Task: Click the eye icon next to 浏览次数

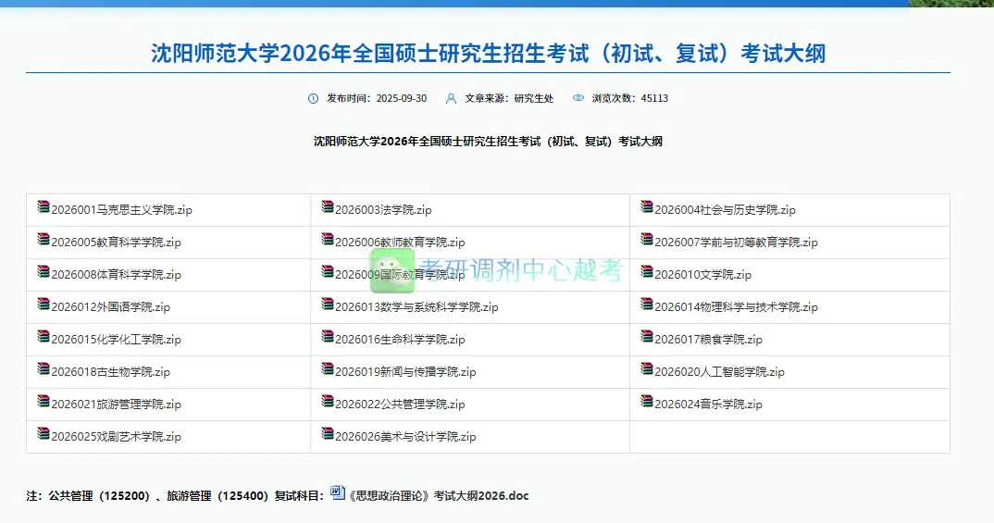Action: tap(578, 97)
